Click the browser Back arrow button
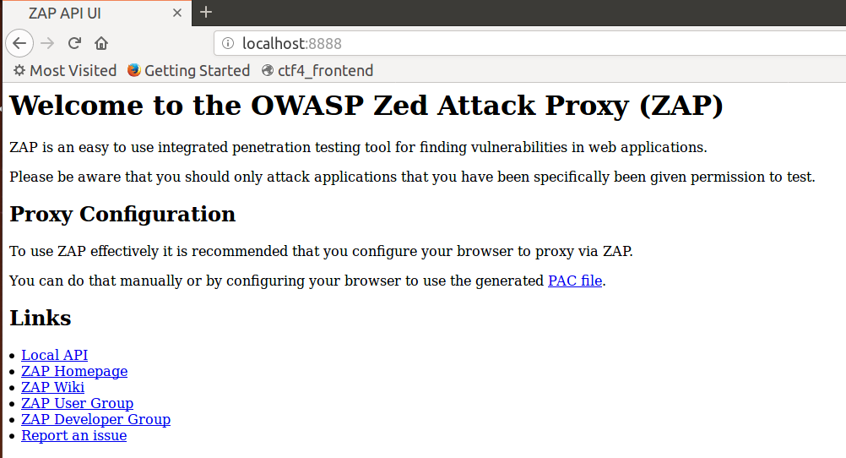 (19, 43)
